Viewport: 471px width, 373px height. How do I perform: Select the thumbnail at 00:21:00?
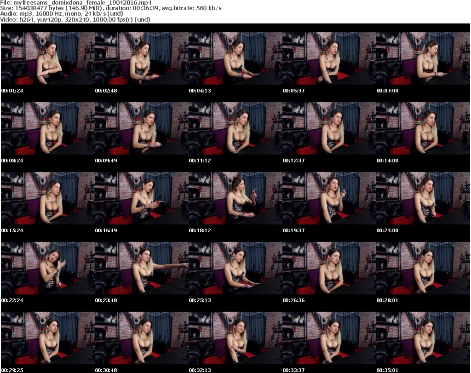click(x=423, y=199)
